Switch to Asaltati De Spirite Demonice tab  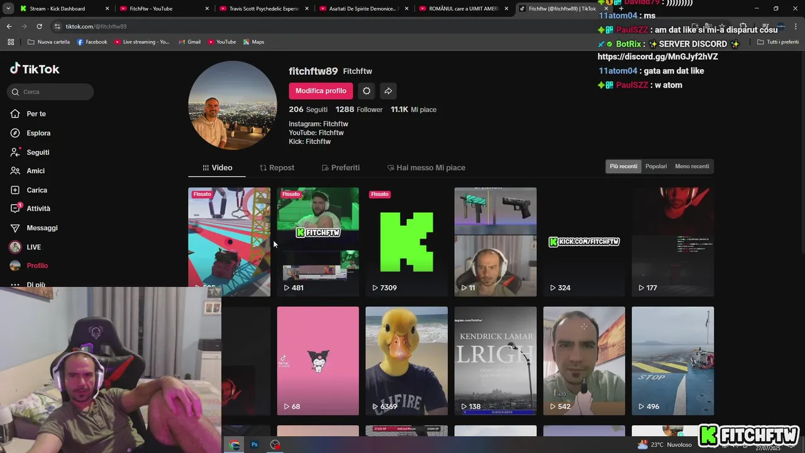[x=363, y=9]
